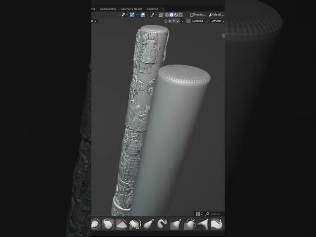Select the twist brush with dashed ring arrow
This screenshot has width=316, height=237.
pos(135,224)
